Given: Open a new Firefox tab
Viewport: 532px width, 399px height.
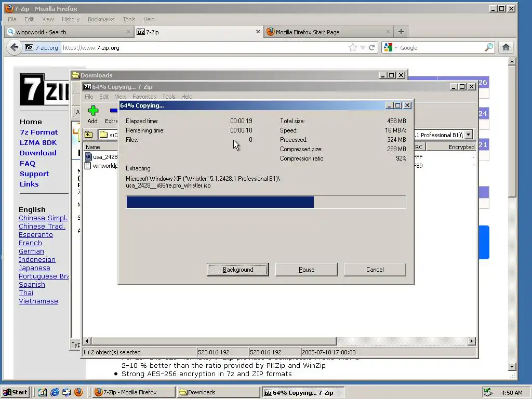Looking at the screenshot, I should point(401,32).
